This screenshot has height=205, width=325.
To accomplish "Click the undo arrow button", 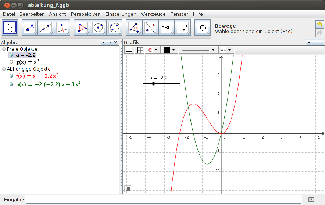I will point(319,24).
